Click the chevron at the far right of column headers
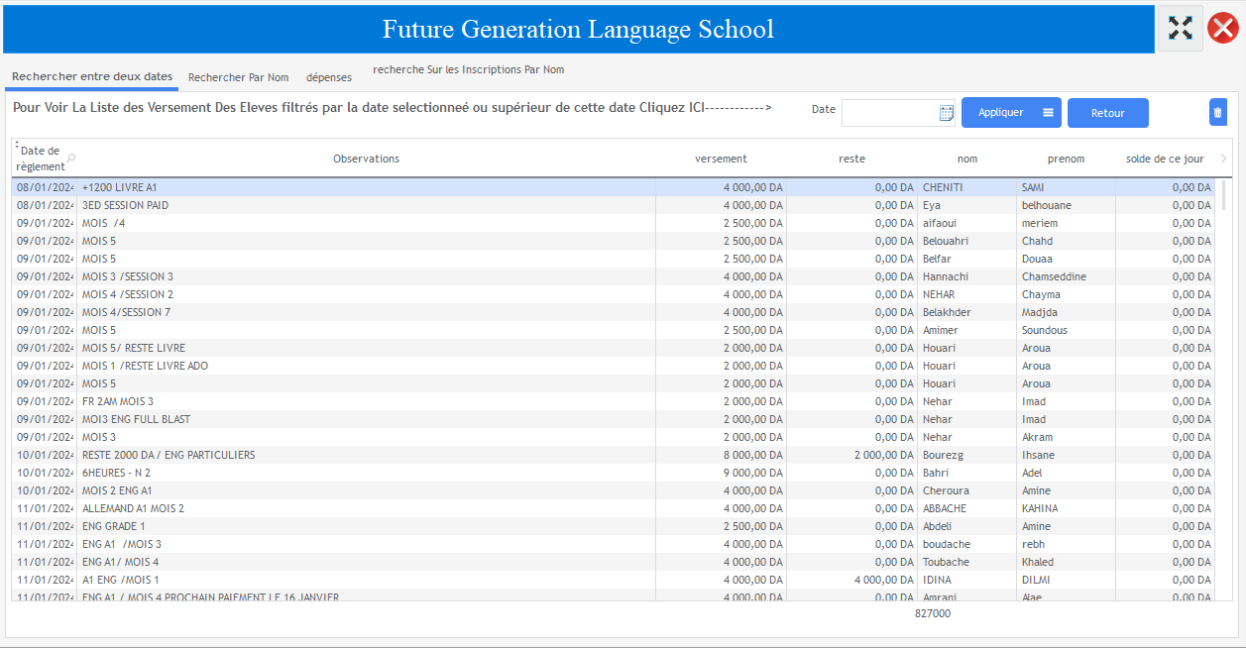Viewport: 1246px width, 648px height. tap(1224, 157)
